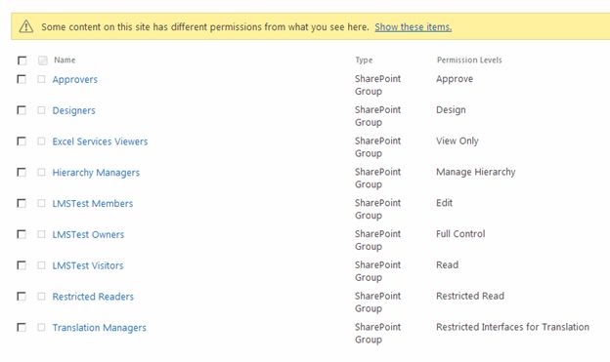Click the small icon beside Excel Services Viewers
Image resolution: width=610 pixels, height=362 pixels.
[41, 141]
